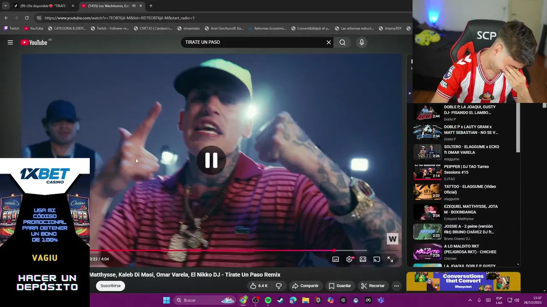Switch to theater mode
Screen dimensions: 547x307
(363, 259)
